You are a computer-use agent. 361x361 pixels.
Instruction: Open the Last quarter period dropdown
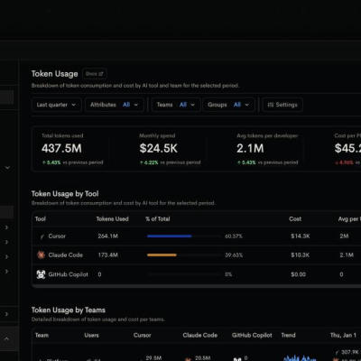[56, 105]
